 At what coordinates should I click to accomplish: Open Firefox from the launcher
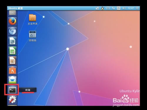click(12, 21)
